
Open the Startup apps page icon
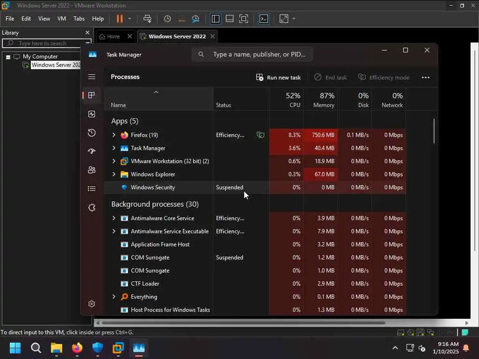point(92,151)
